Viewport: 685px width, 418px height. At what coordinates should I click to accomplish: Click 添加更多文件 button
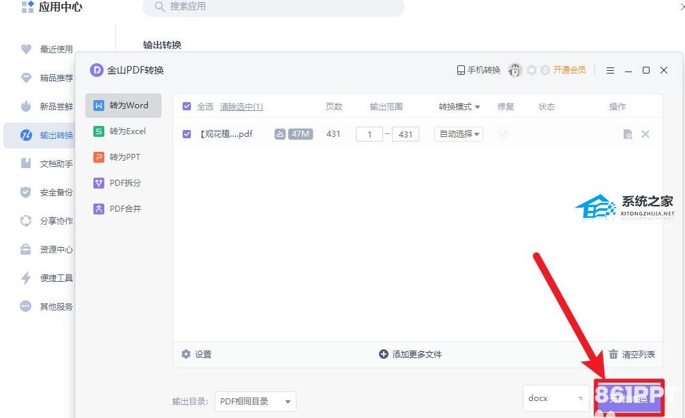click(x=410, y=354)
